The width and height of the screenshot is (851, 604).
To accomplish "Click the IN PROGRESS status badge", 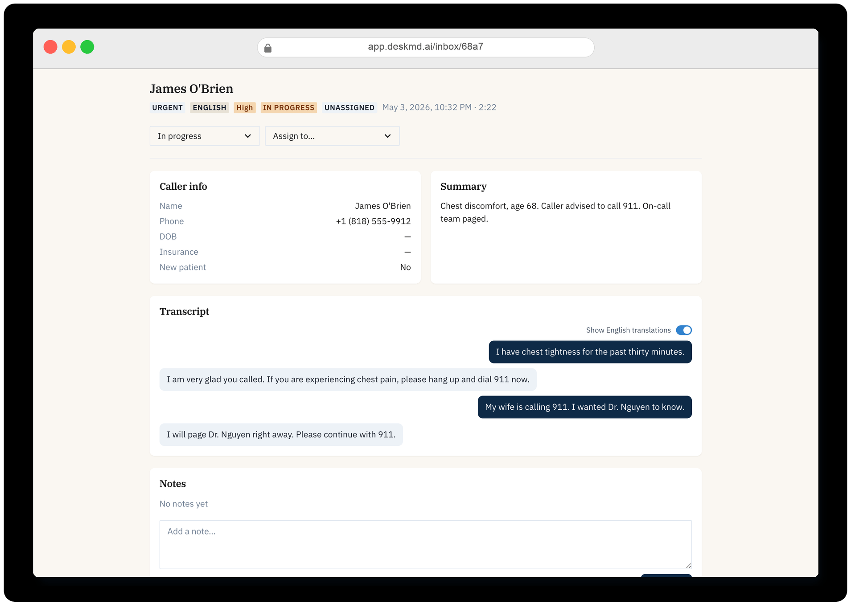I will 289,108.
